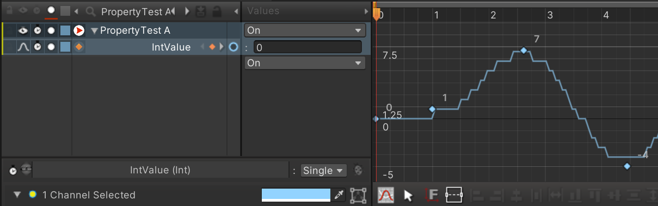Click the IntValue field showing 0

[x=308, y=47]
